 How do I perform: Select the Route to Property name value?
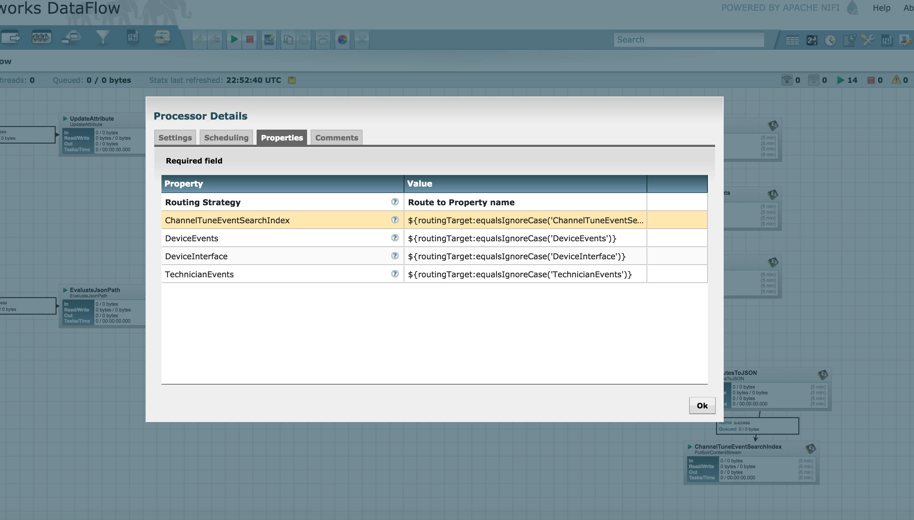(x=461, y=202)
